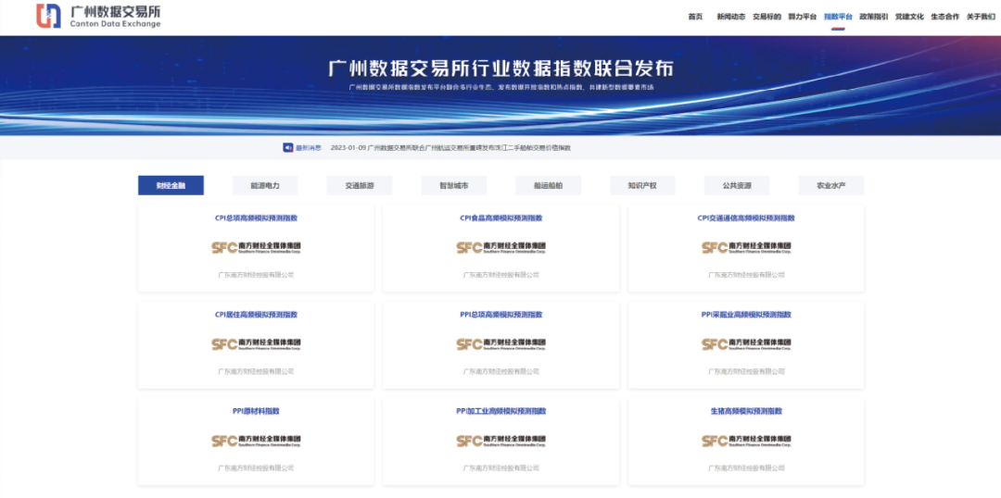Select the 指数平台 navigation item

click(838, 18)
